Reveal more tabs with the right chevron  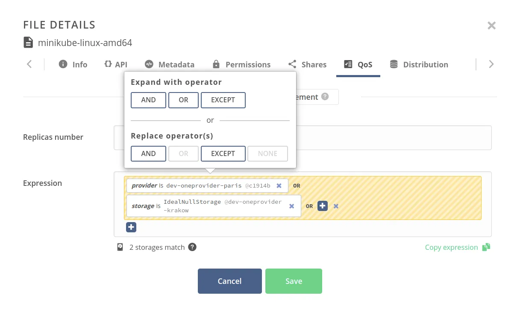[491, 64]
